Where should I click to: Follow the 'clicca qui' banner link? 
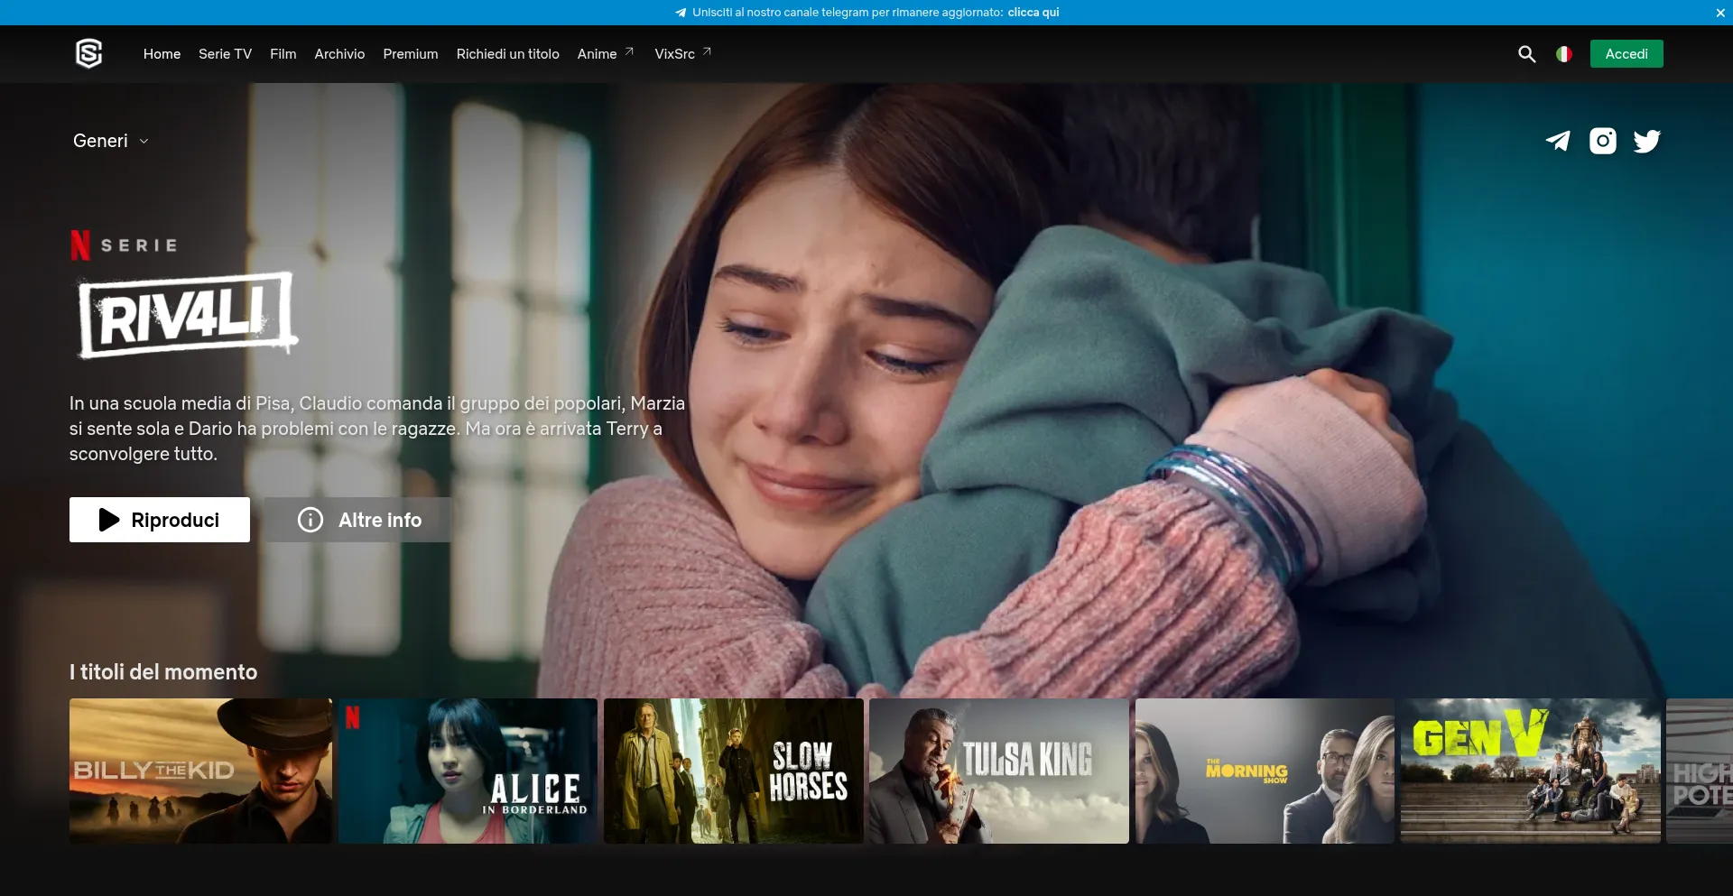tap(1033, 13)
